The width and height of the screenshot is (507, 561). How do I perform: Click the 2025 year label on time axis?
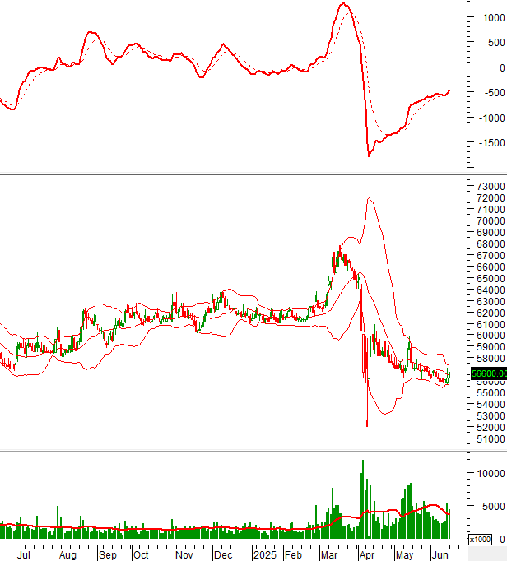[x=265, y=555]
